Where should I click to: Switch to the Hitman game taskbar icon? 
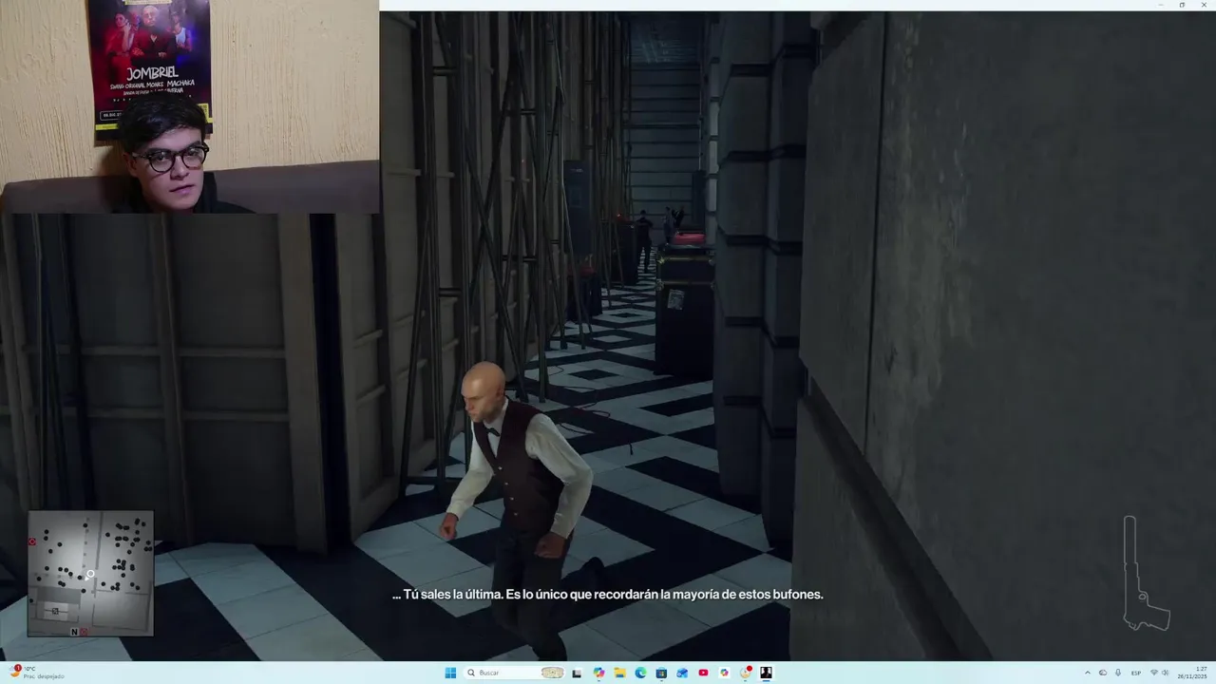coord(766,673)
